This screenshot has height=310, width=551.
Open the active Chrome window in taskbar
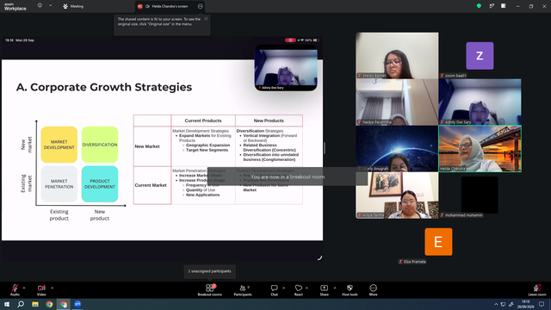pyautogui.click(x=64, y=304)
